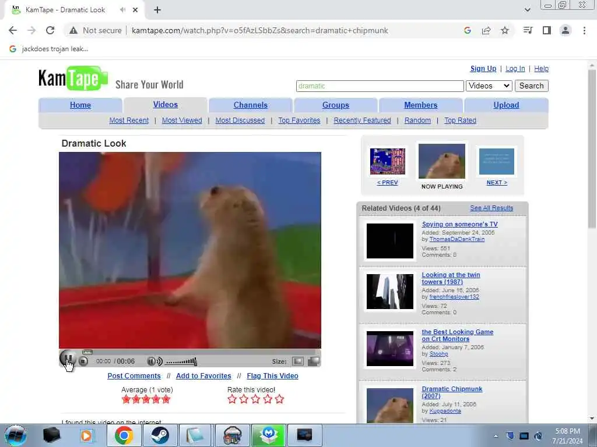Image resolution: width=597 pixels, height=447 pixels.
Task: Open the Top Rated videos link
Action: [x=460, y=120]
